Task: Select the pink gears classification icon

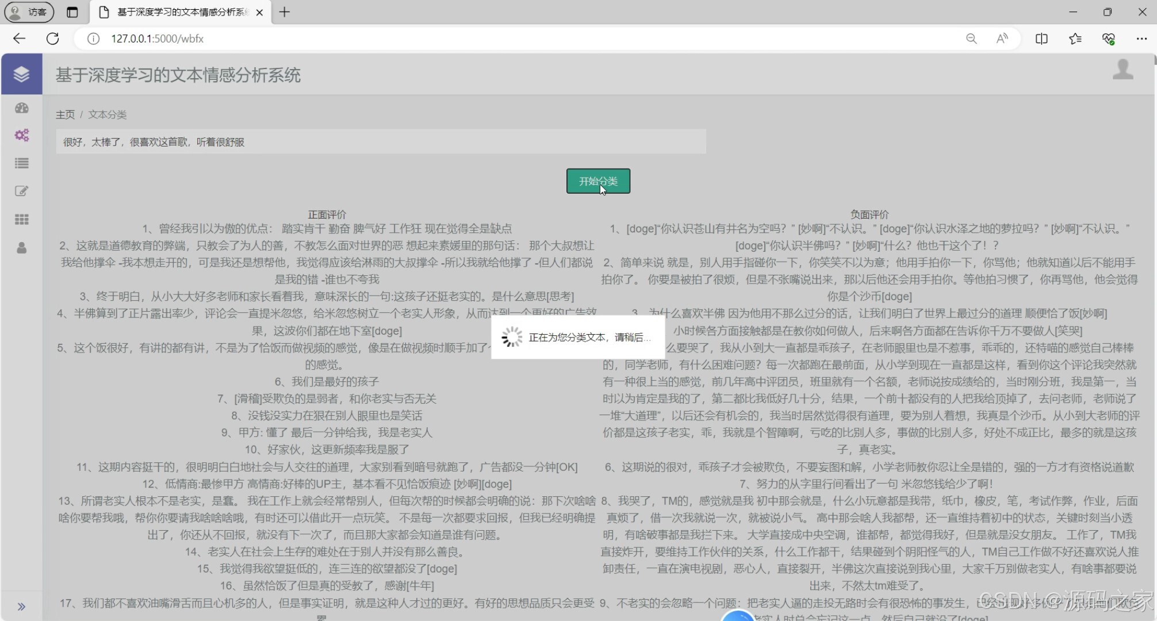Action: point(21,135)
